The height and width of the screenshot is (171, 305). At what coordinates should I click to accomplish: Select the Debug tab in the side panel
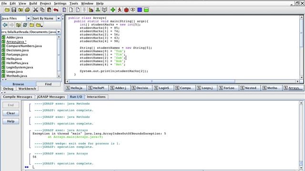tap(8, 89)
